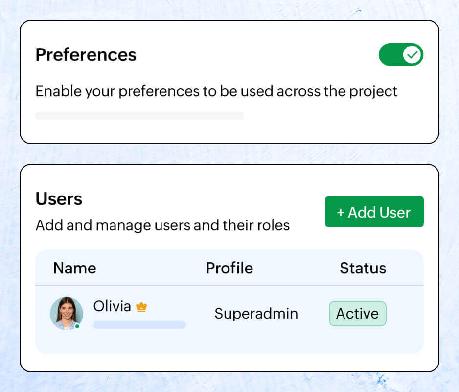This screenshot has height=392, width=459.
Task: Click the Superadmin profile label
Action: click(256, 314)
